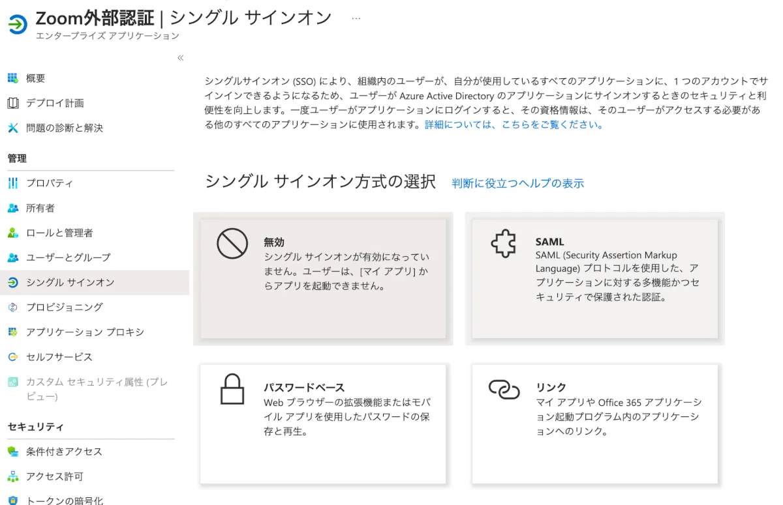783x505 pixels.
Task: Click the chain link icon on リンク card
Action: pyautogui.click(x=504, y=390)
